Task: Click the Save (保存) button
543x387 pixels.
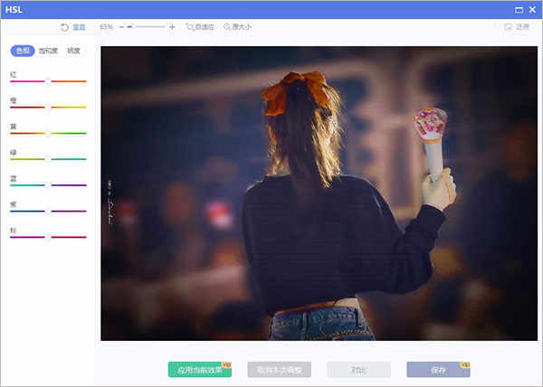Action: tap(438, 370)
